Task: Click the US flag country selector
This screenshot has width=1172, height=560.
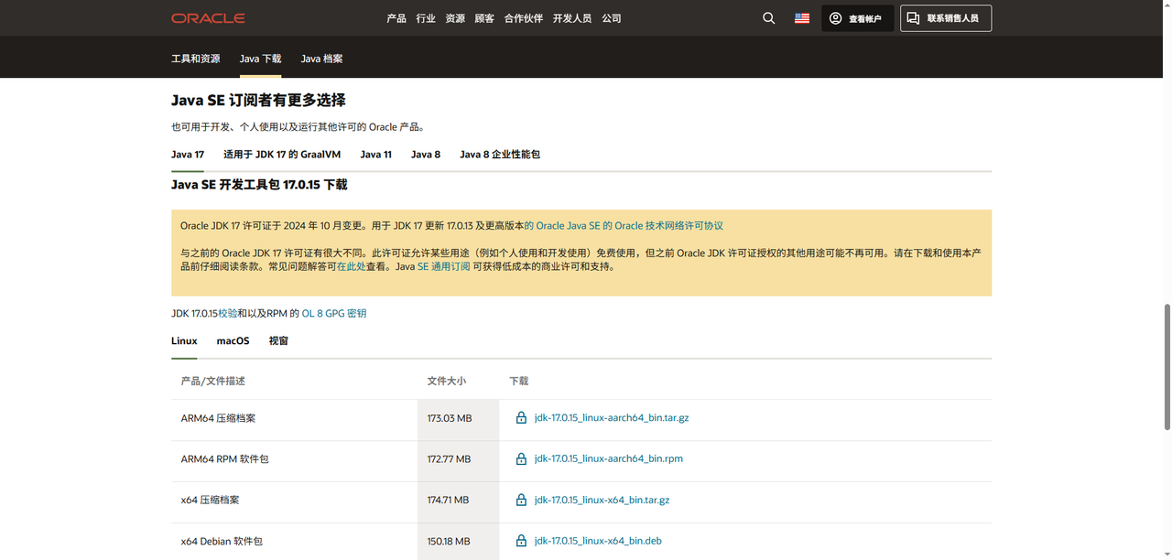Action: tap(802, 18)
